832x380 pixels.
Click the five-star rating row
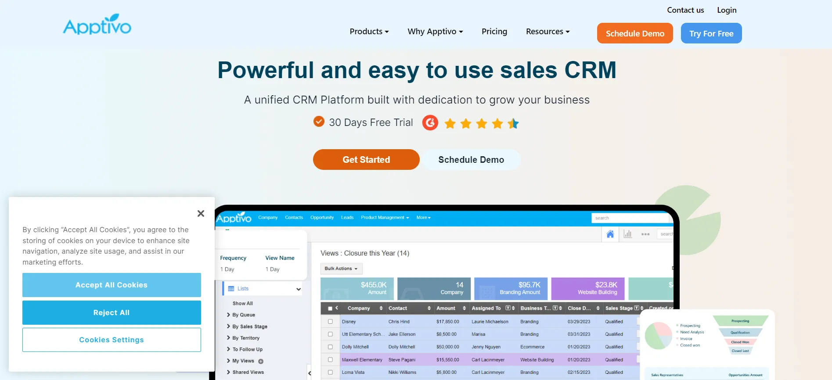482,123
